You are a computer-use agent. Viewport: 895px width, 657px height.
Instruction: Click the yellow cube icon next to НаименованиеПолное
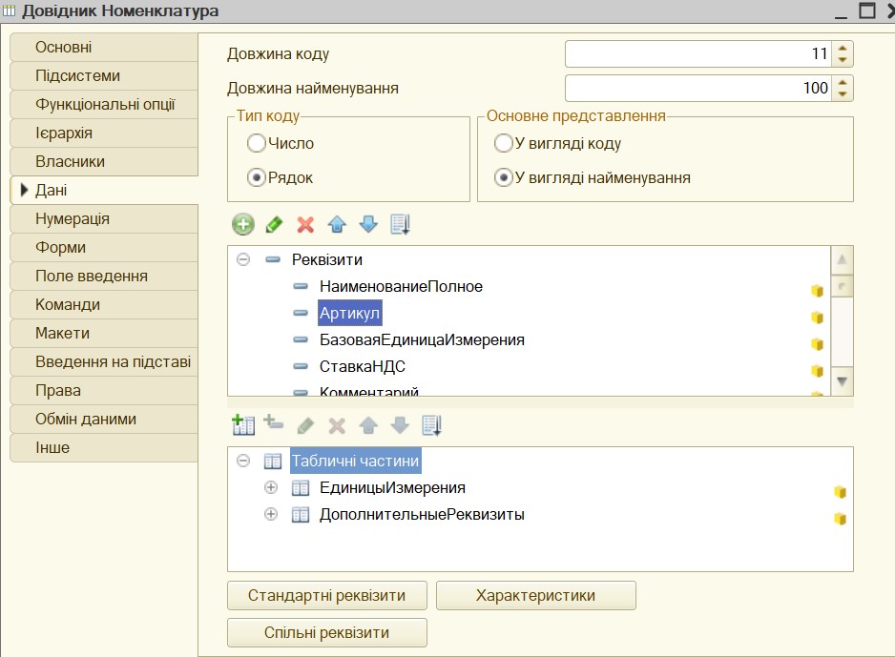818,291
